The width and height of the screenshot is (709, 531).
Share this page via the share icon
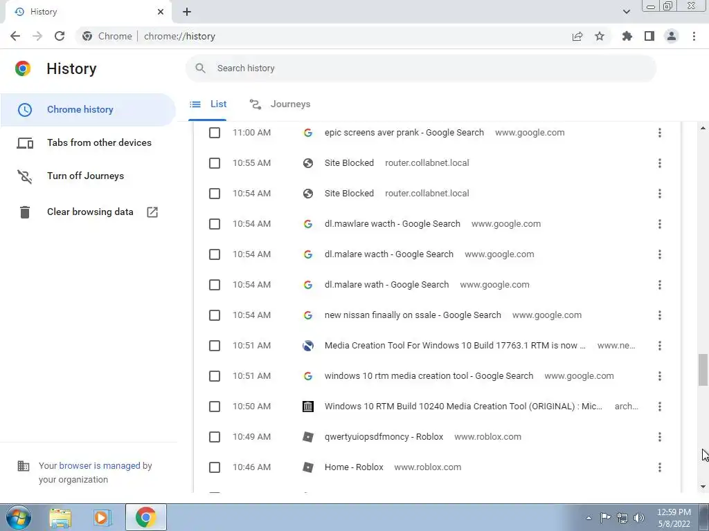[577, 36]
